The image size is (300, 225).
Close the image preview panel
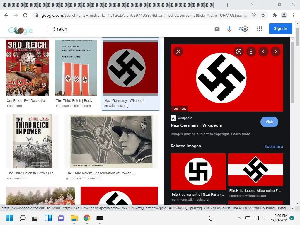pyautogui.click(x=178, y=52)
